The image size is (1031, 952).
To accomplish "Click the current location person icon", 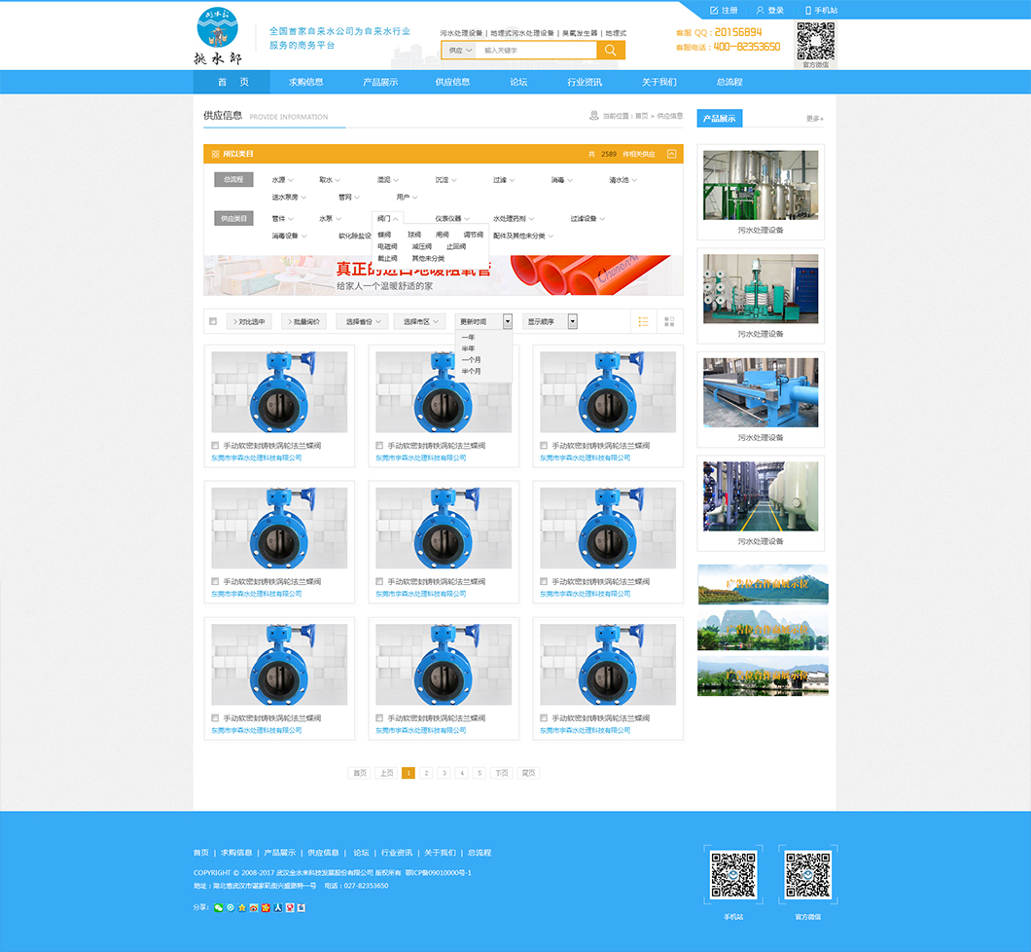I will coord(593,116).
